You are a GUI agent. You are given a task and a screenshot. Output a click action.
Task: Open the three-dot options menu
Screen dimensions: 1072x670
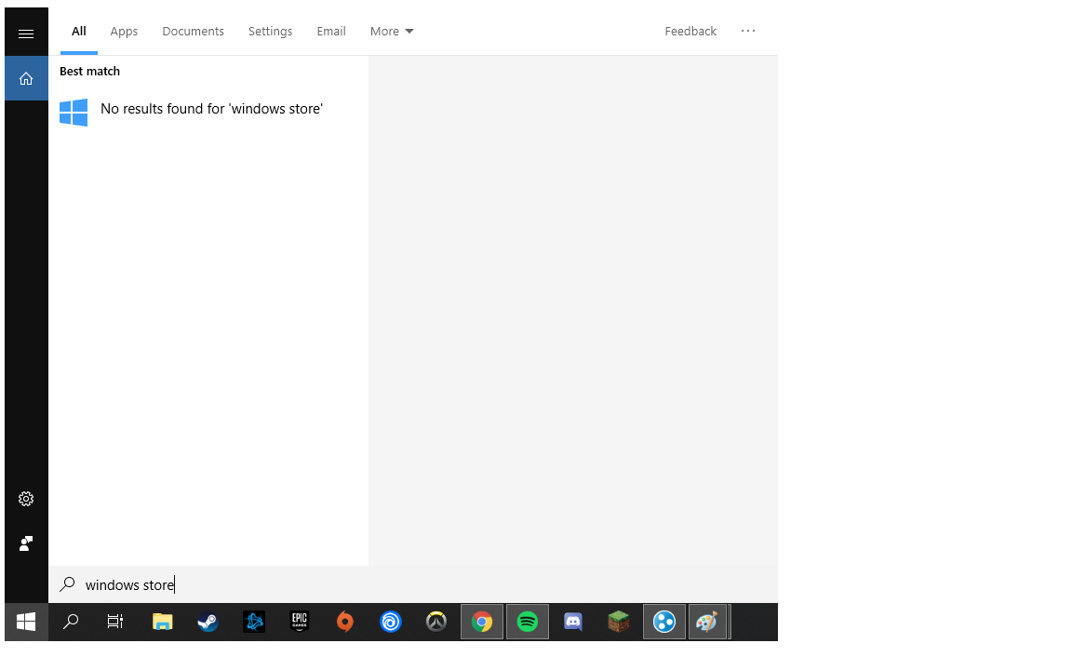[x=748, y=31]
